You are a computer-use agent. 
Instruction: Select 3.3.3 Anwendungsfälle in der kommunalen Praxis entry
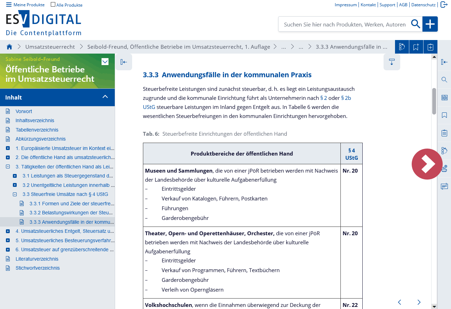pyautogui.click(x=72, y=222)
